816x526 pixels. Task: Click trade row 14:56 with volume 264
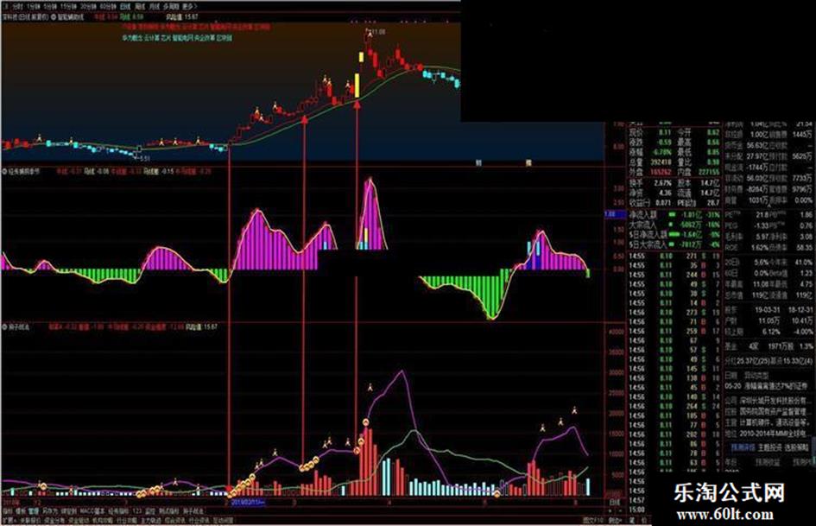click(x=674, y=406)
